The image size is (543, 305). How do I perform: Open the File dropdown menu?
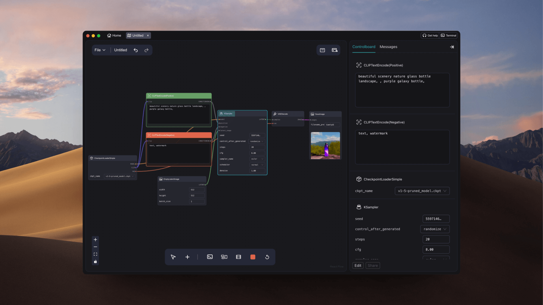pyautogui.click(x=100, y=50)
